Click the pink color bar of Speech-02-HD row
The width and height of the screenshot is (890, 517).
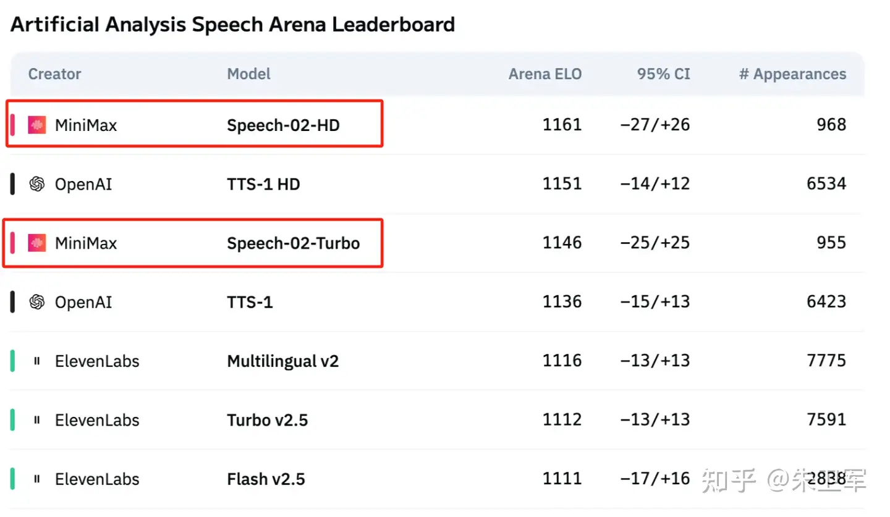(x=12, y=125)
